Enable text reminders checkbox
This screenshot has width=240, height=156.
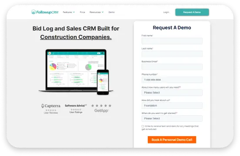tap(143, 126)
